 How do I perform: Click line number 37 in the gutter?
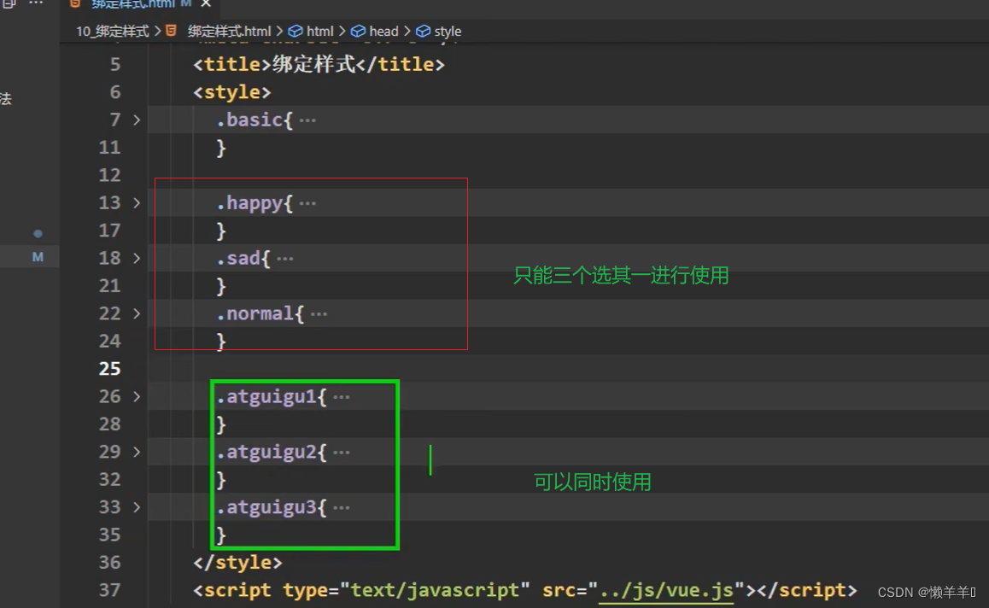pos(109,590)
